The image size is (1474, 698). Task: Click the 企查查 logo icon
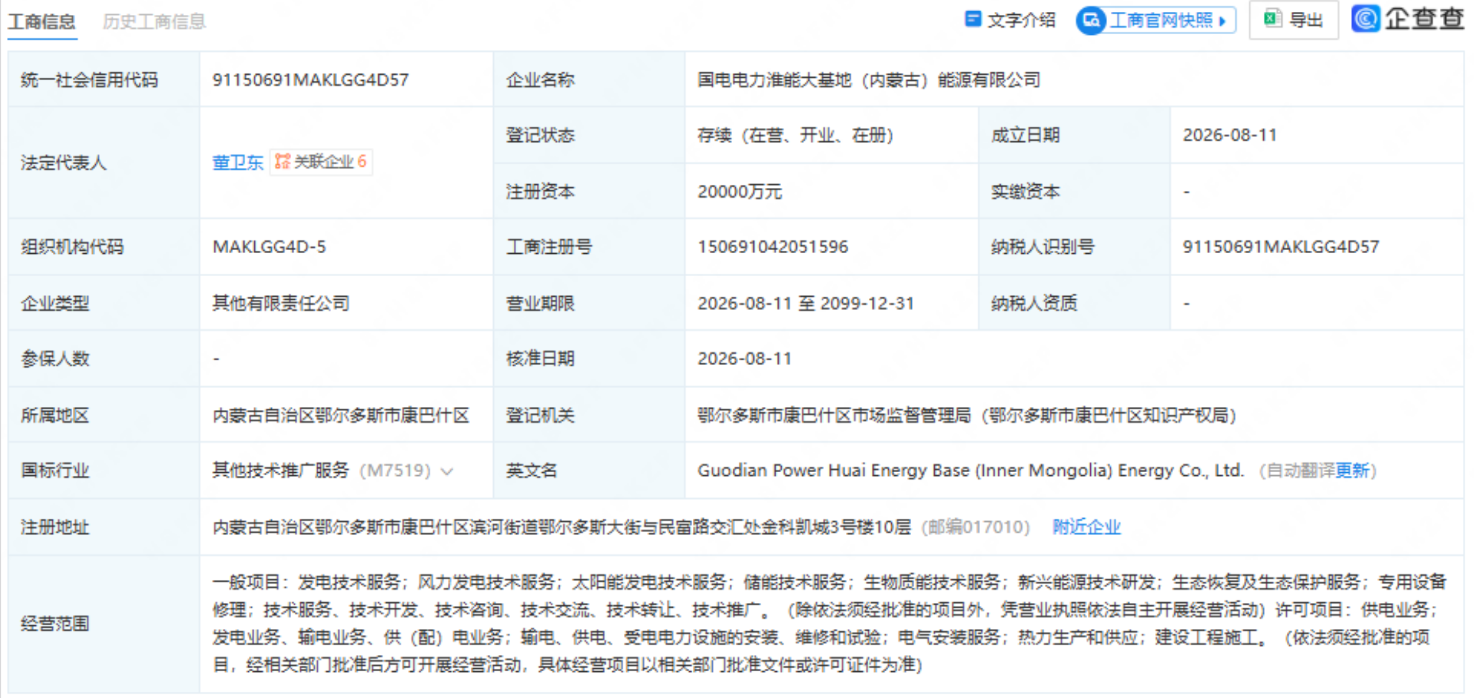[x=1366, y=19]
